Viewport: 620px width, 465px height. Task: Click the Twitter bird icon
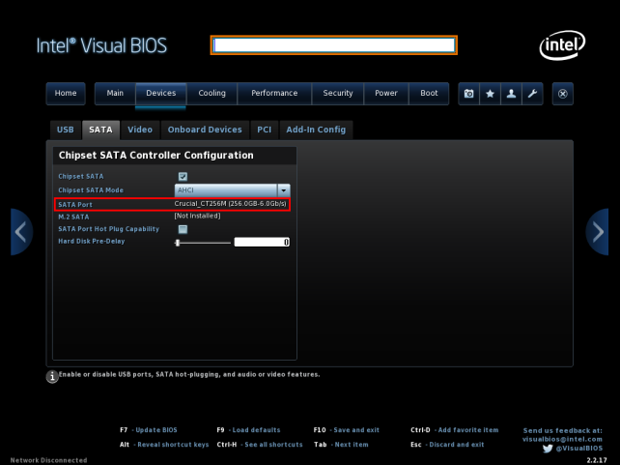548,449
